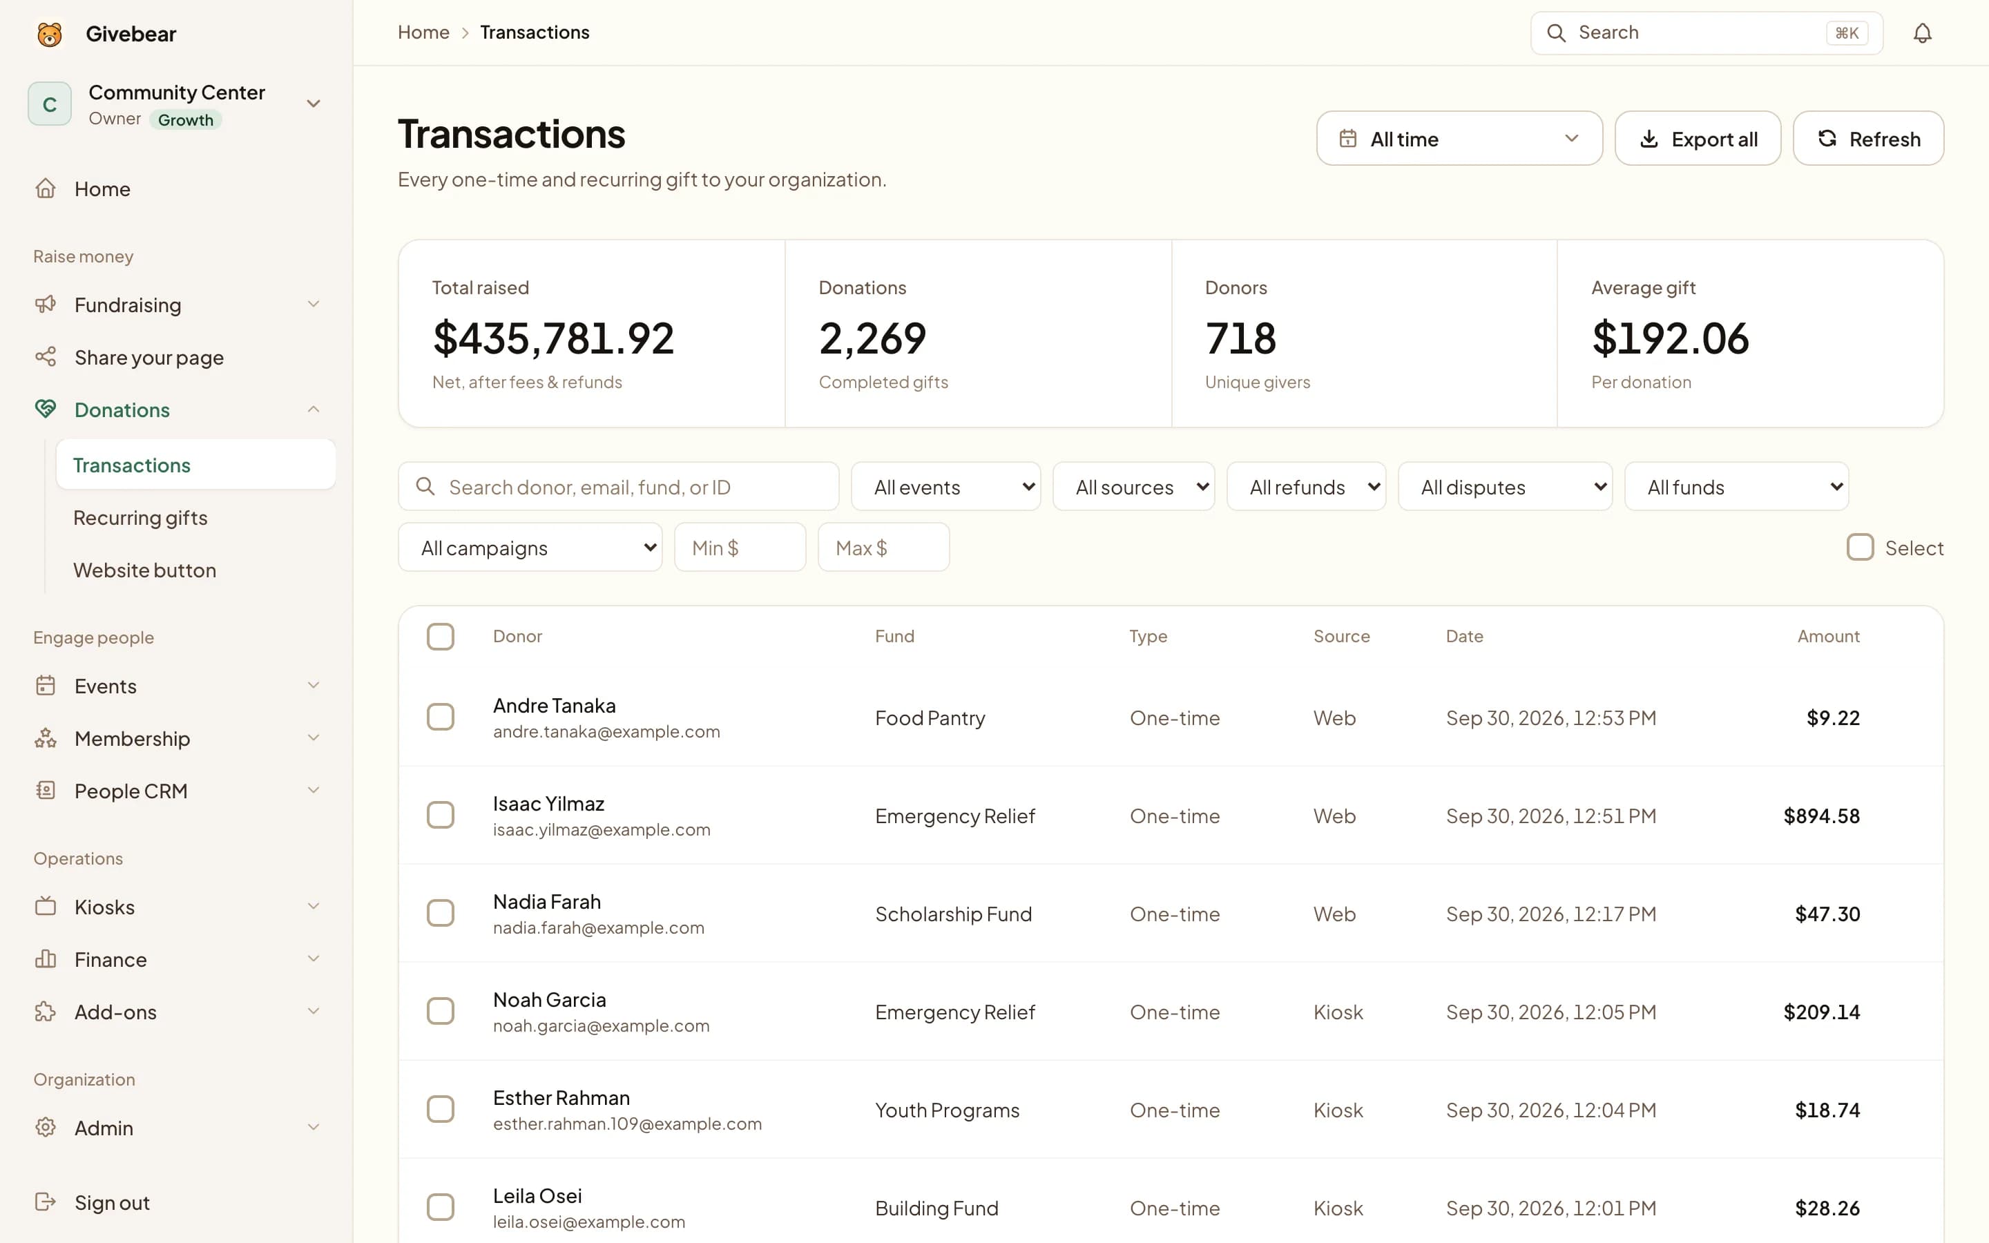Expand the Admin section chevron
The height and width of the screenshot is (1243, 1989).
(313, 1127)
